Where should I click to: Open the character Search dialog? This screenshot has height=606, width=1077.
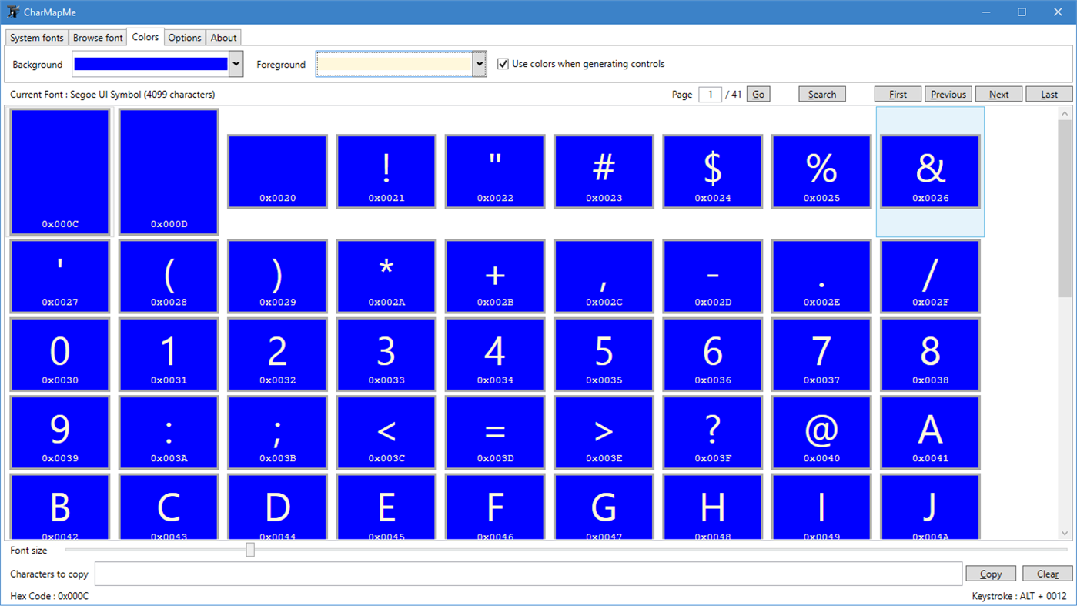(x=821, y=94)
